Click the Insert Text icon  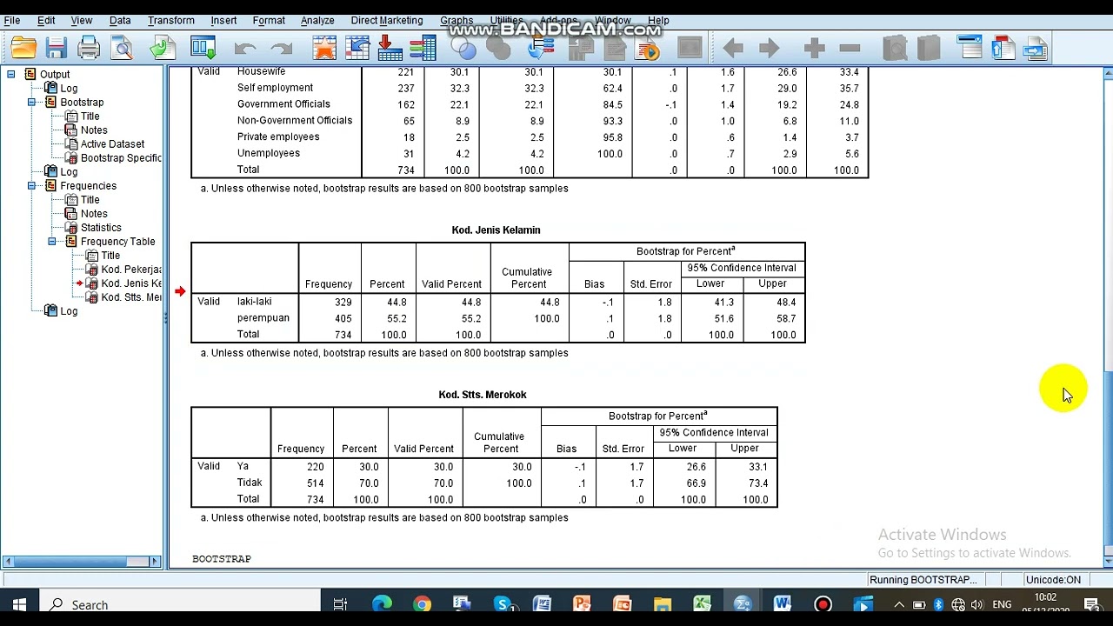coord(1036,48)
